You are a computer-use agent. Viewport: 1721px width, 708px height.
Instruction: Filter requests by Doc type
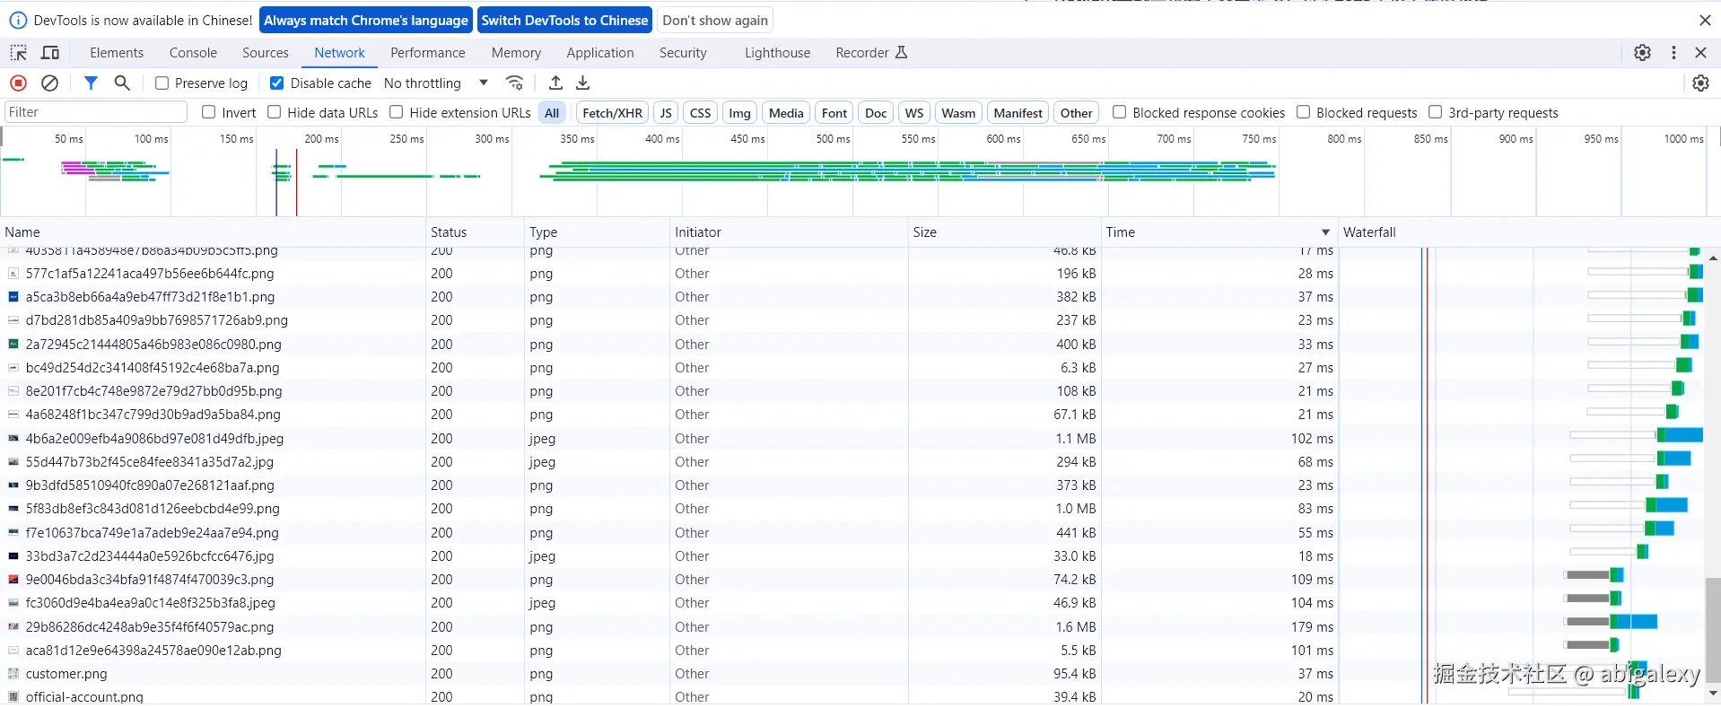pyautogui.click(x=876, y=112)
